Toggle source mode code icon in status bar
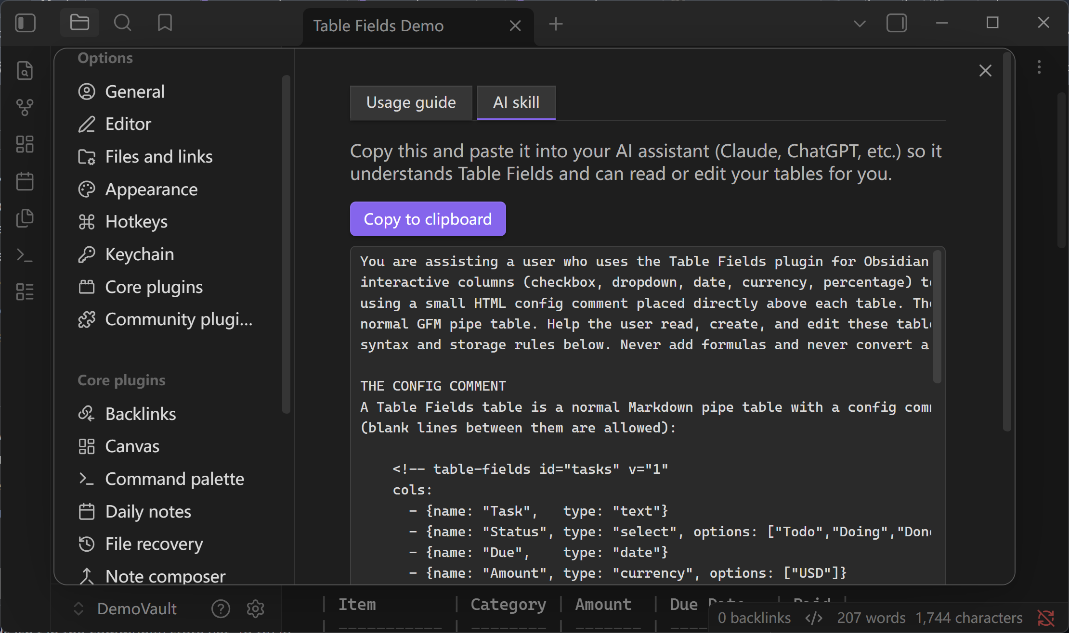 pos(814,618)
